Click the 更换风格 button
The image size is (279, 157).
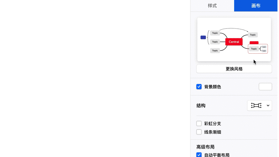[x=234, y=69]
